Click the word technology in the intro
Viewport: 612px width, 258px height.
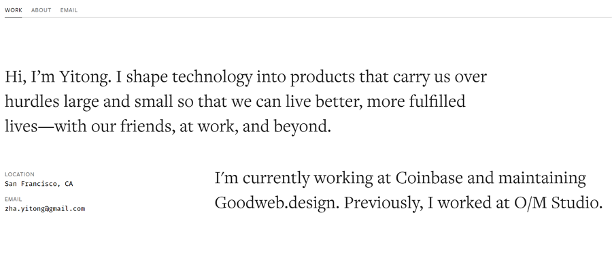(x=212, y=77)
